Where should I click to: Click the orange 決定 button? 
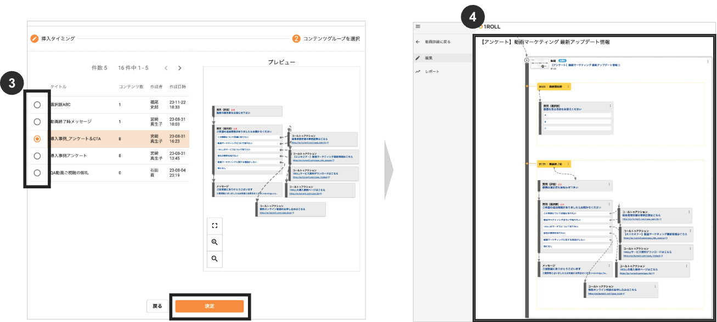[209, 306]
